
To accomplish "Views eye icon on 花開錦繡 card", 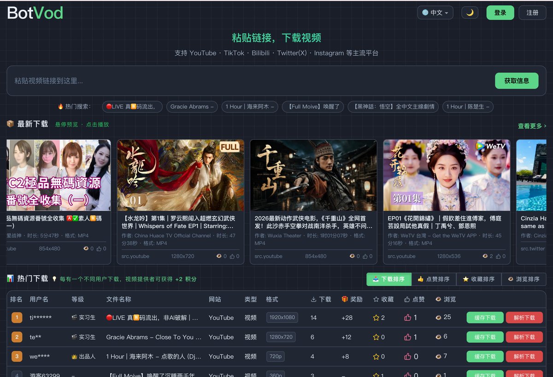I will tap(485, 256).
